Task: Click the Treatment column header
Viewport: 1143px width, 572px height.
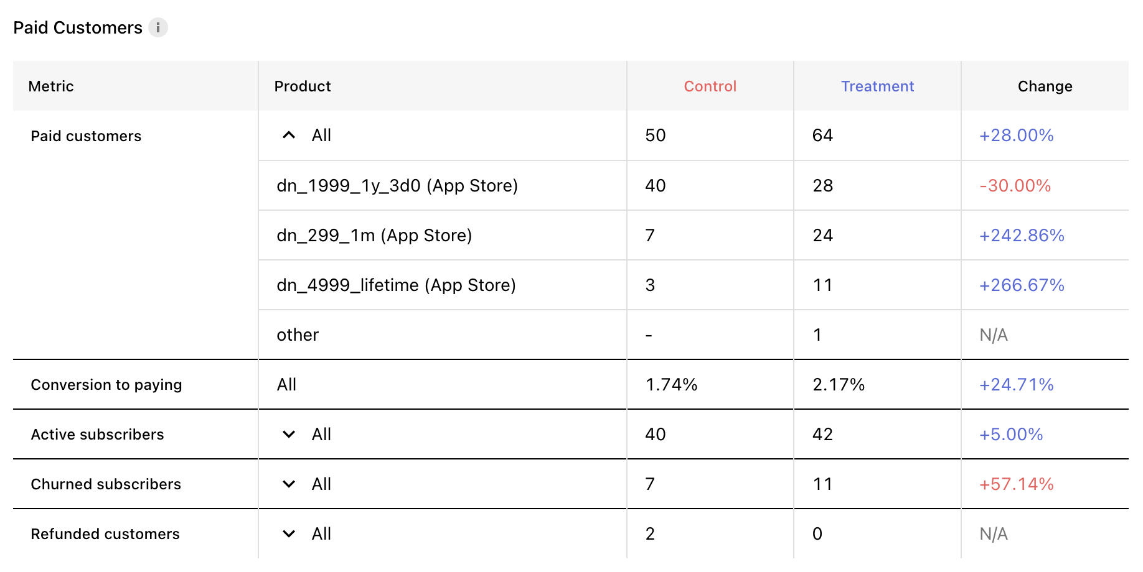Action: 878,86
